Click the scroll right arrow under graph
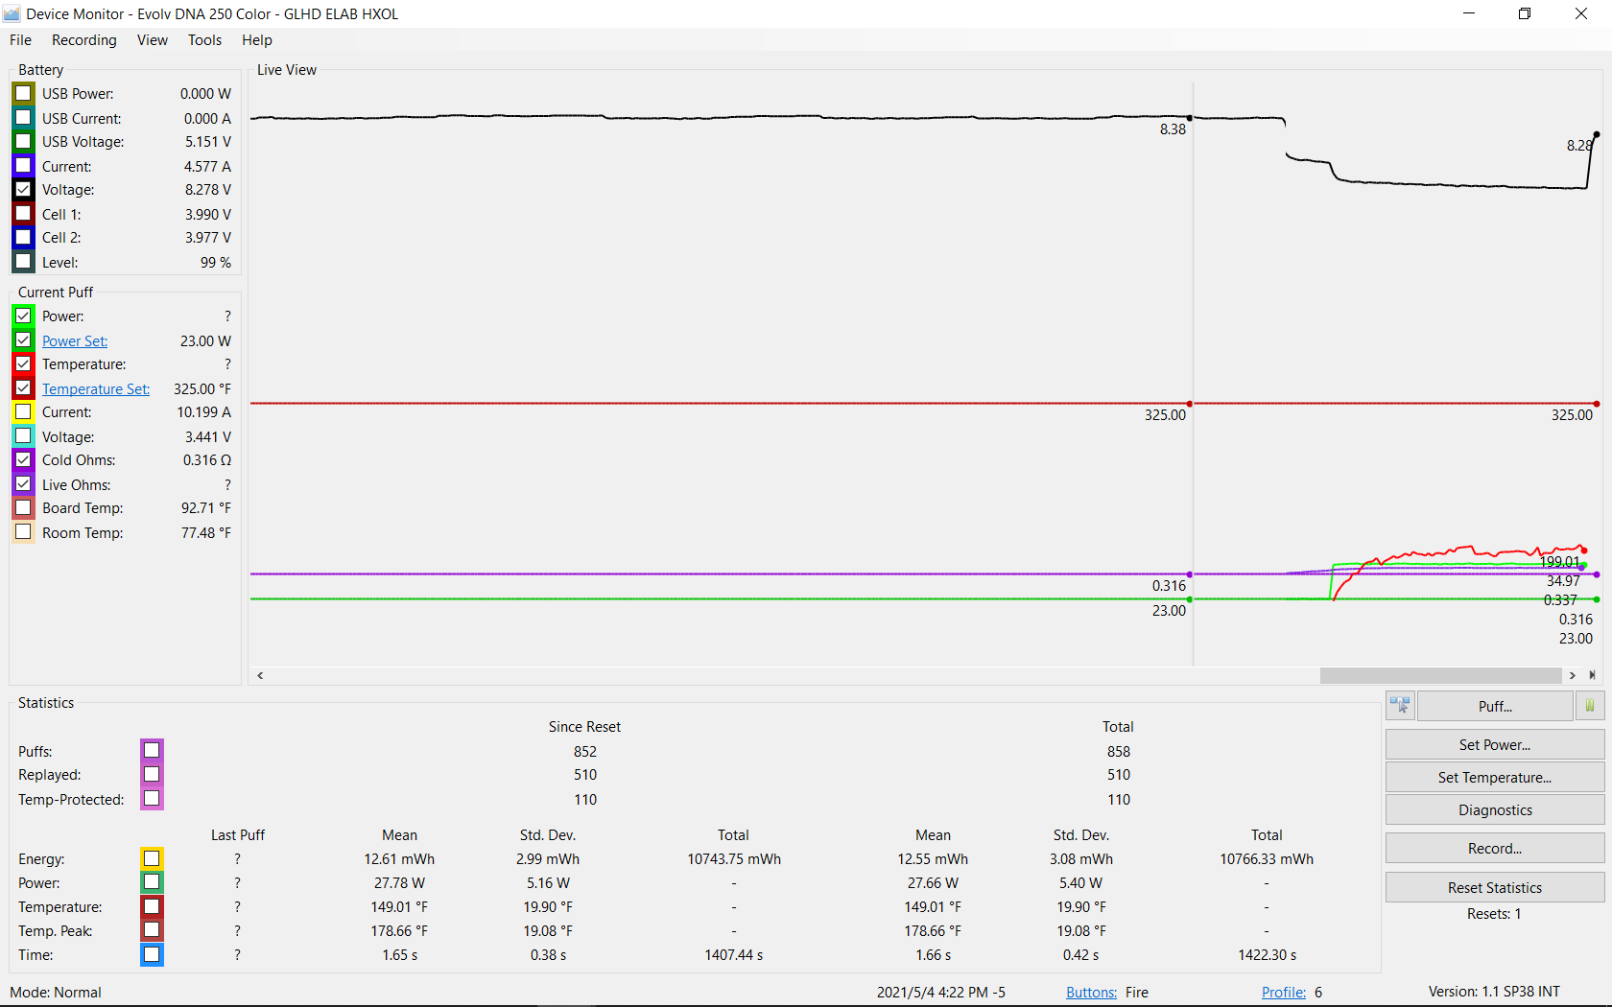Viewport: 1612px width, 1007px height. [1573, 675]
